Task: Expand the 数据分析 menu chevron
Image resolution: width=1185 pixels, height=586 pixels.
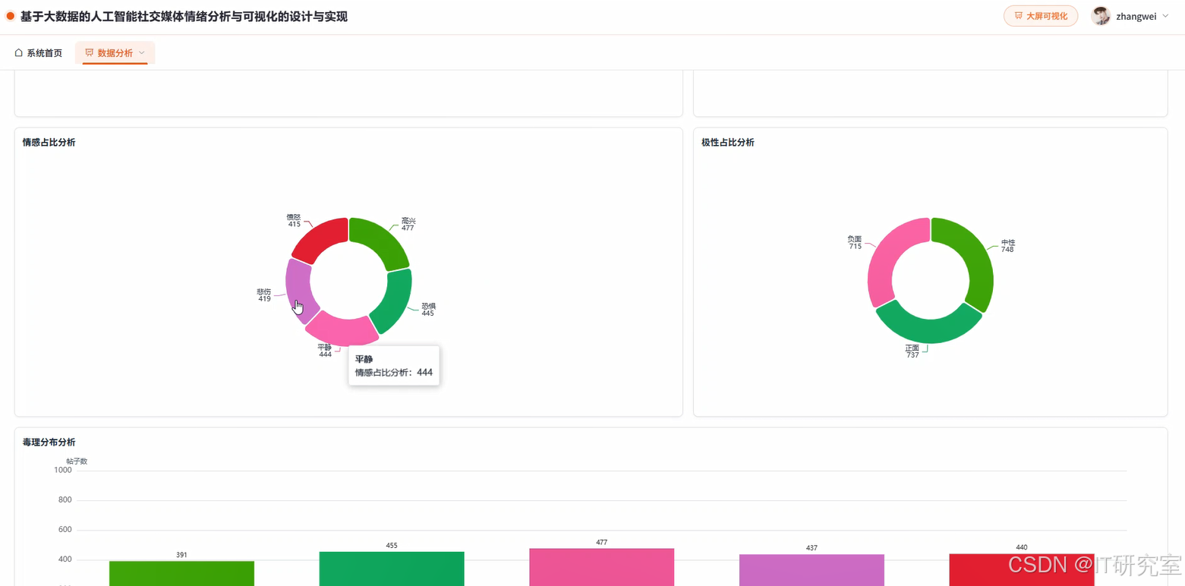Action: coord(142,53)
